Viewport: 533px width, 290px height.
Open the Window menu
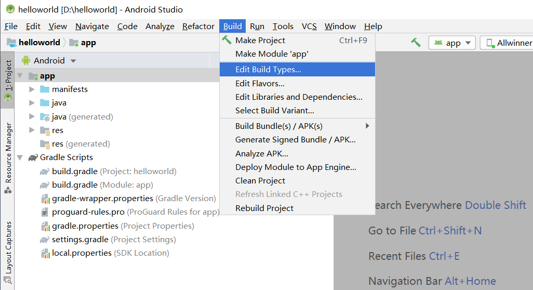(340, 26)
